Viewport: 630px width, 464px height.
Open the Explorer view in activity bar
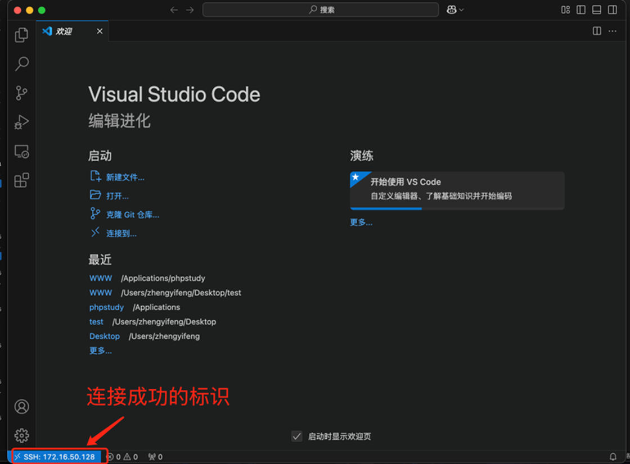pyautogui.click(x=22, y=35)
